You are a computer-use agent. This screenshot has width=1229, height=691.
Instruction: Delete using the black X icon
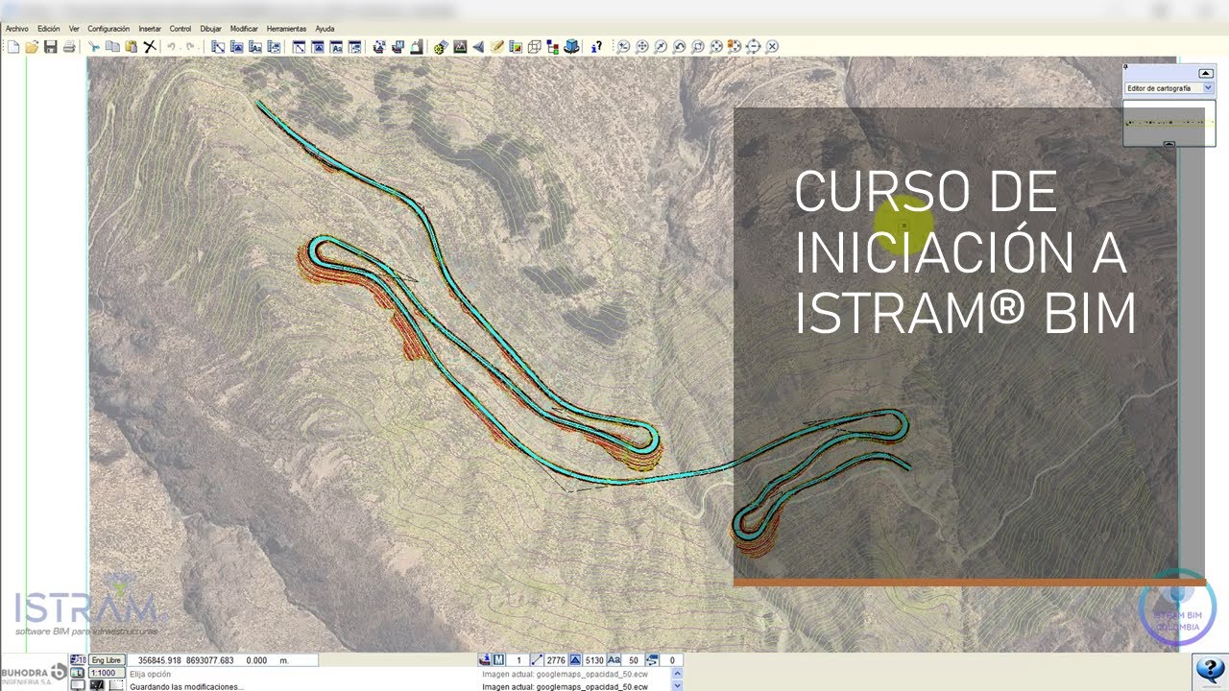point(150,46)
